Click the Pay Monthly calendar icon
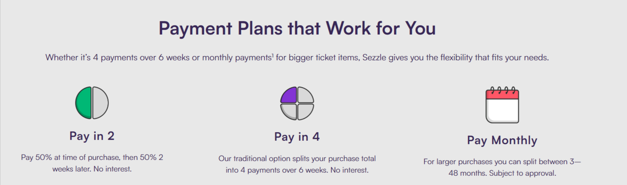This screenshot has width=627, height=185. tap(502, 105)
